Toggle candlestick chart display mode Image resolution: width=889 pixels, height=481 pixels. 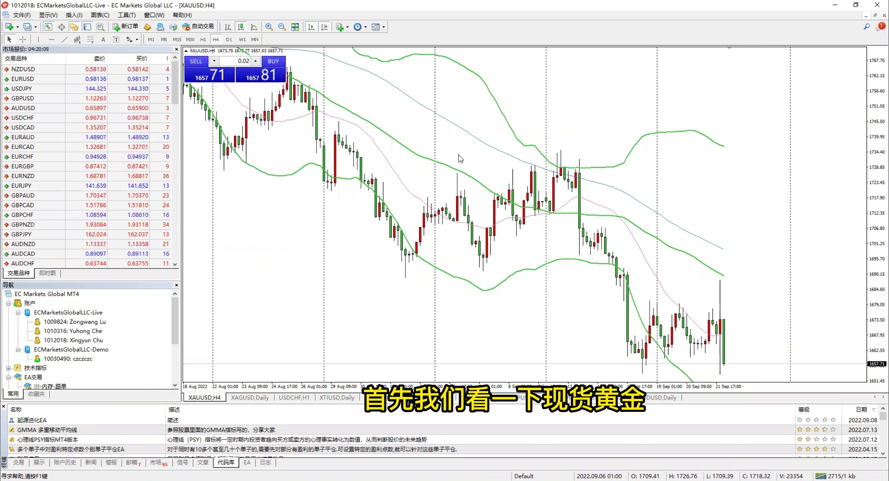click(x=241, y=27)
